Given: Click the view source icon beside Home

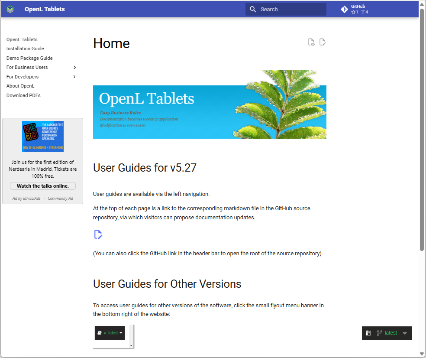Looking at the screenshot, I should tap(311, 42).
